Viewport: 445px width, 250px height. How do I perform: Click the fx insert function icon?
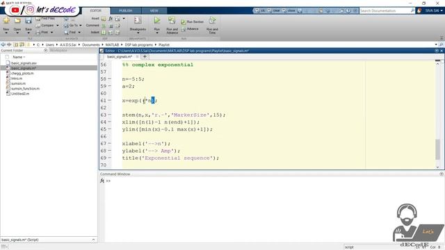tap(111, 19)
